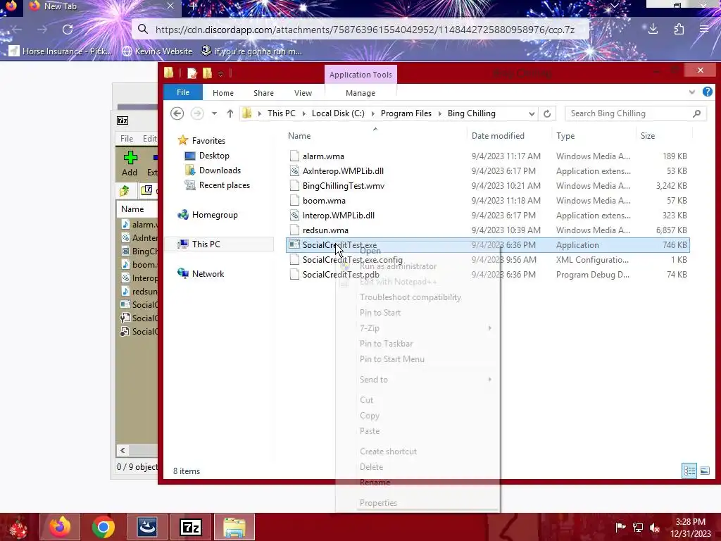Select Network in navigation pane
Image resolution: width=721 pixels, height=541 pixels.
[x=201, y=274]
